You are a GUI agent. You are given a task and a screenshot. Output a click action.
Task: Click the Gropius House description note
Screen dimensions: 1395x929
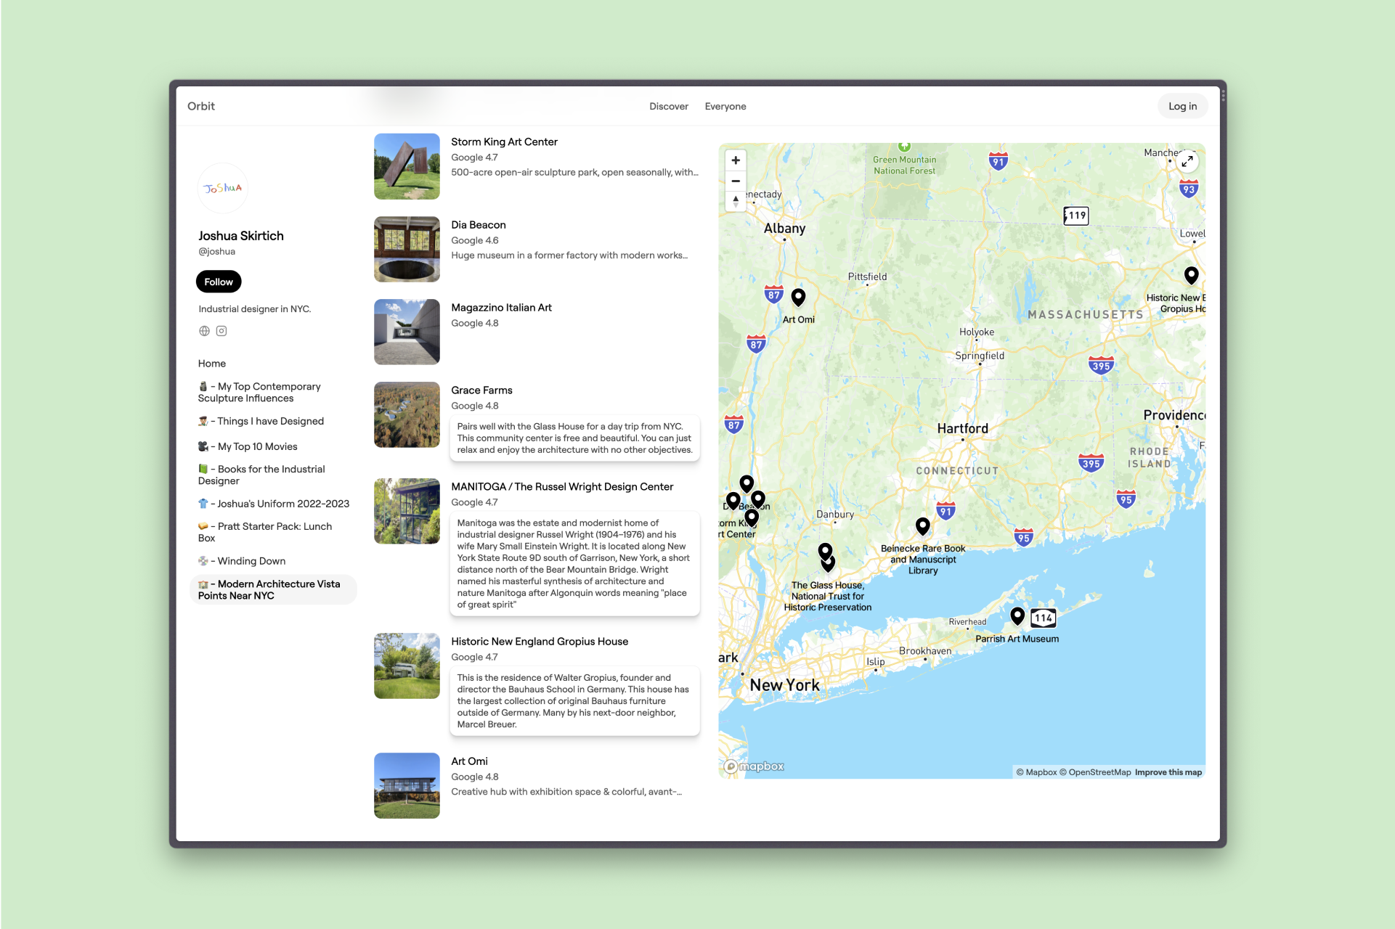574,701
